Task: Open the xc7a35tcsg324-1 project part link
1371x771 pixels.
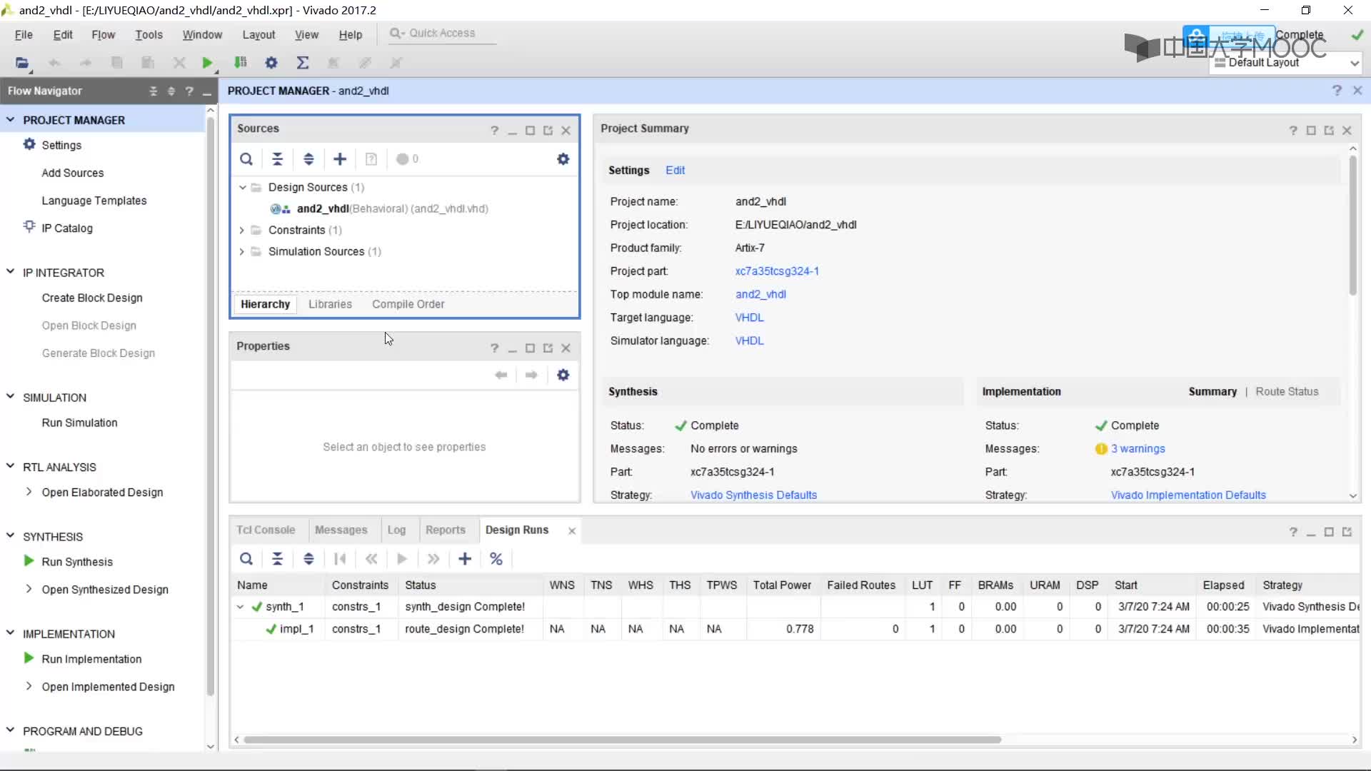Action: 778,271
